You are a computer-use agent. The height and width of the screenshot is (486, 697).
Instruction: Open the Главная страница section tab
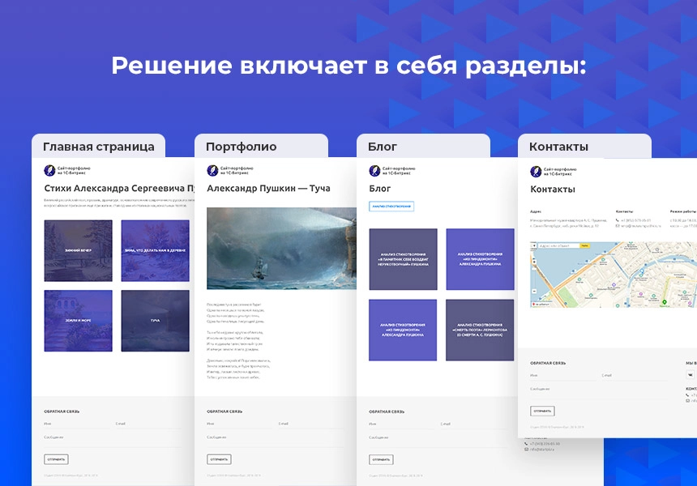pos(98,146)
